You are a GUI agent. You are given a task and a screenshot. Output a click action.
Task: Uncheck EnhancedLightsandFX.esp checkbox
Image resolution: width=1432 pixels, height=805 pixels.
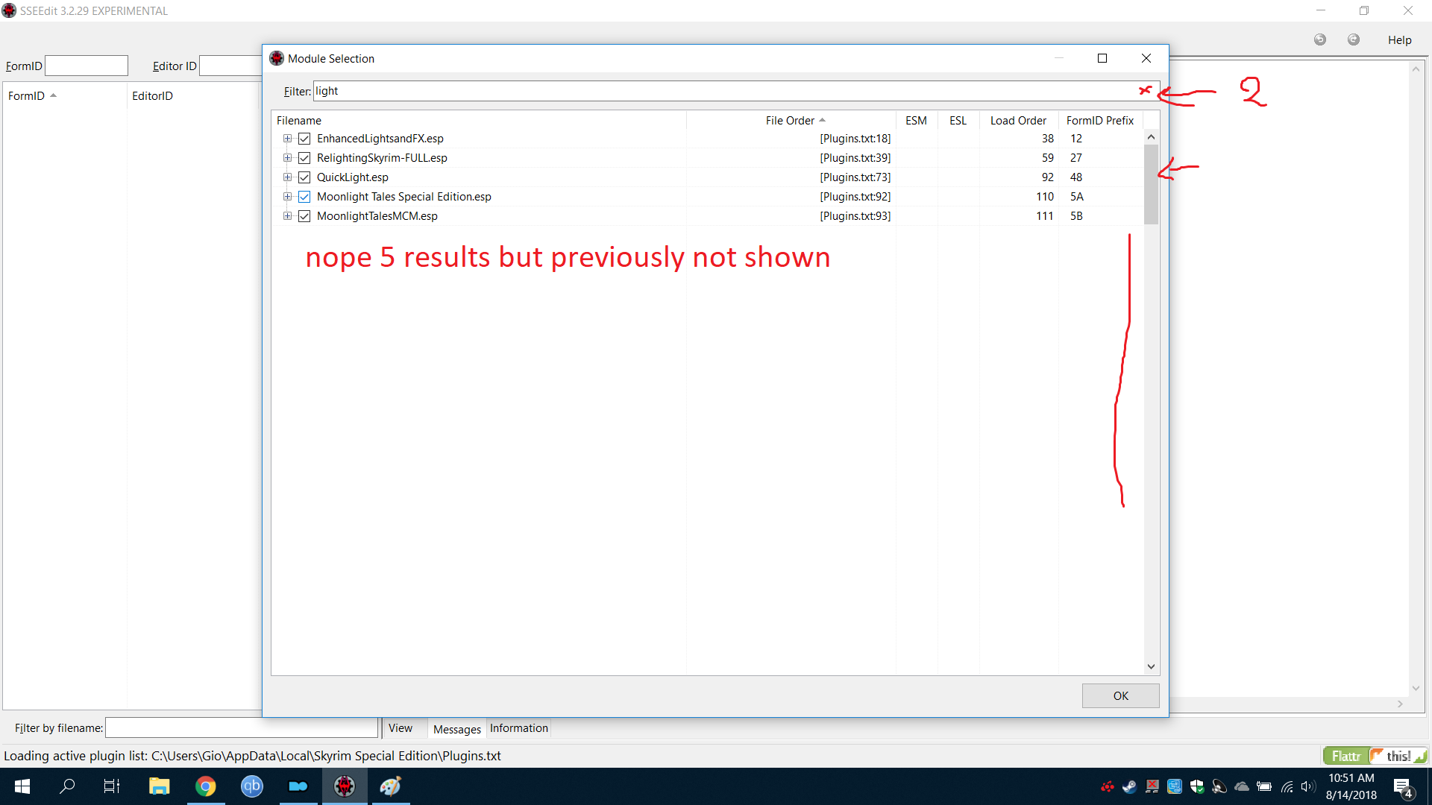tap(304, 139)
